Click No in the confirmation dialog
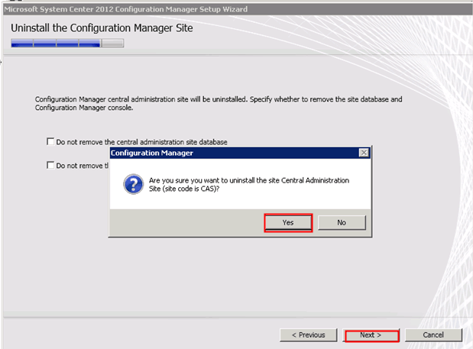This screenshot has height=349, width=473. 342,223
